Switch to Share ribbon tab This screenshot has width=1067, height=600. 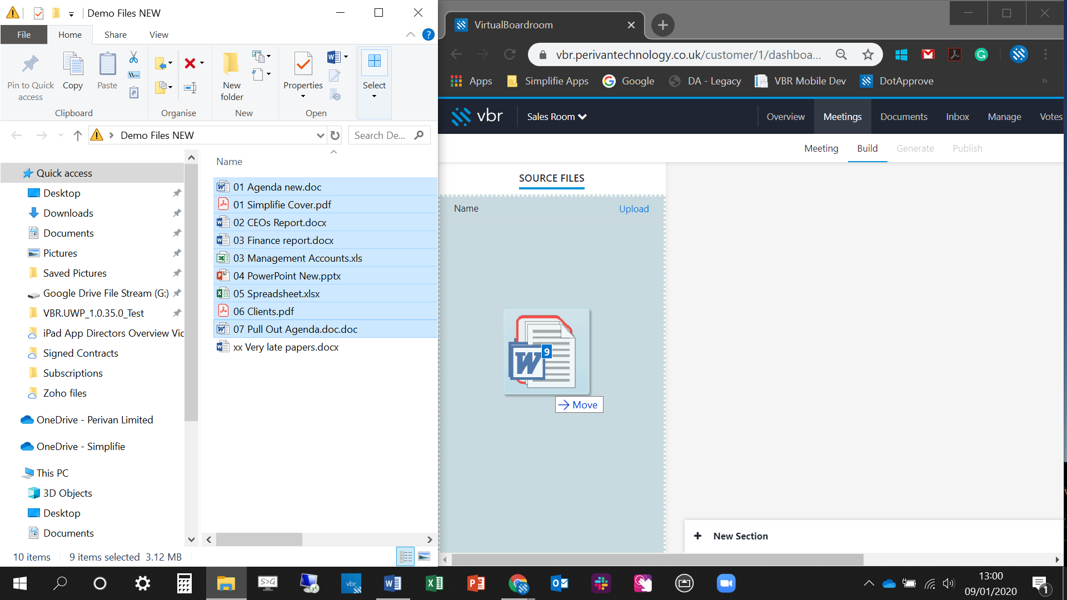[x=115, y=34]
